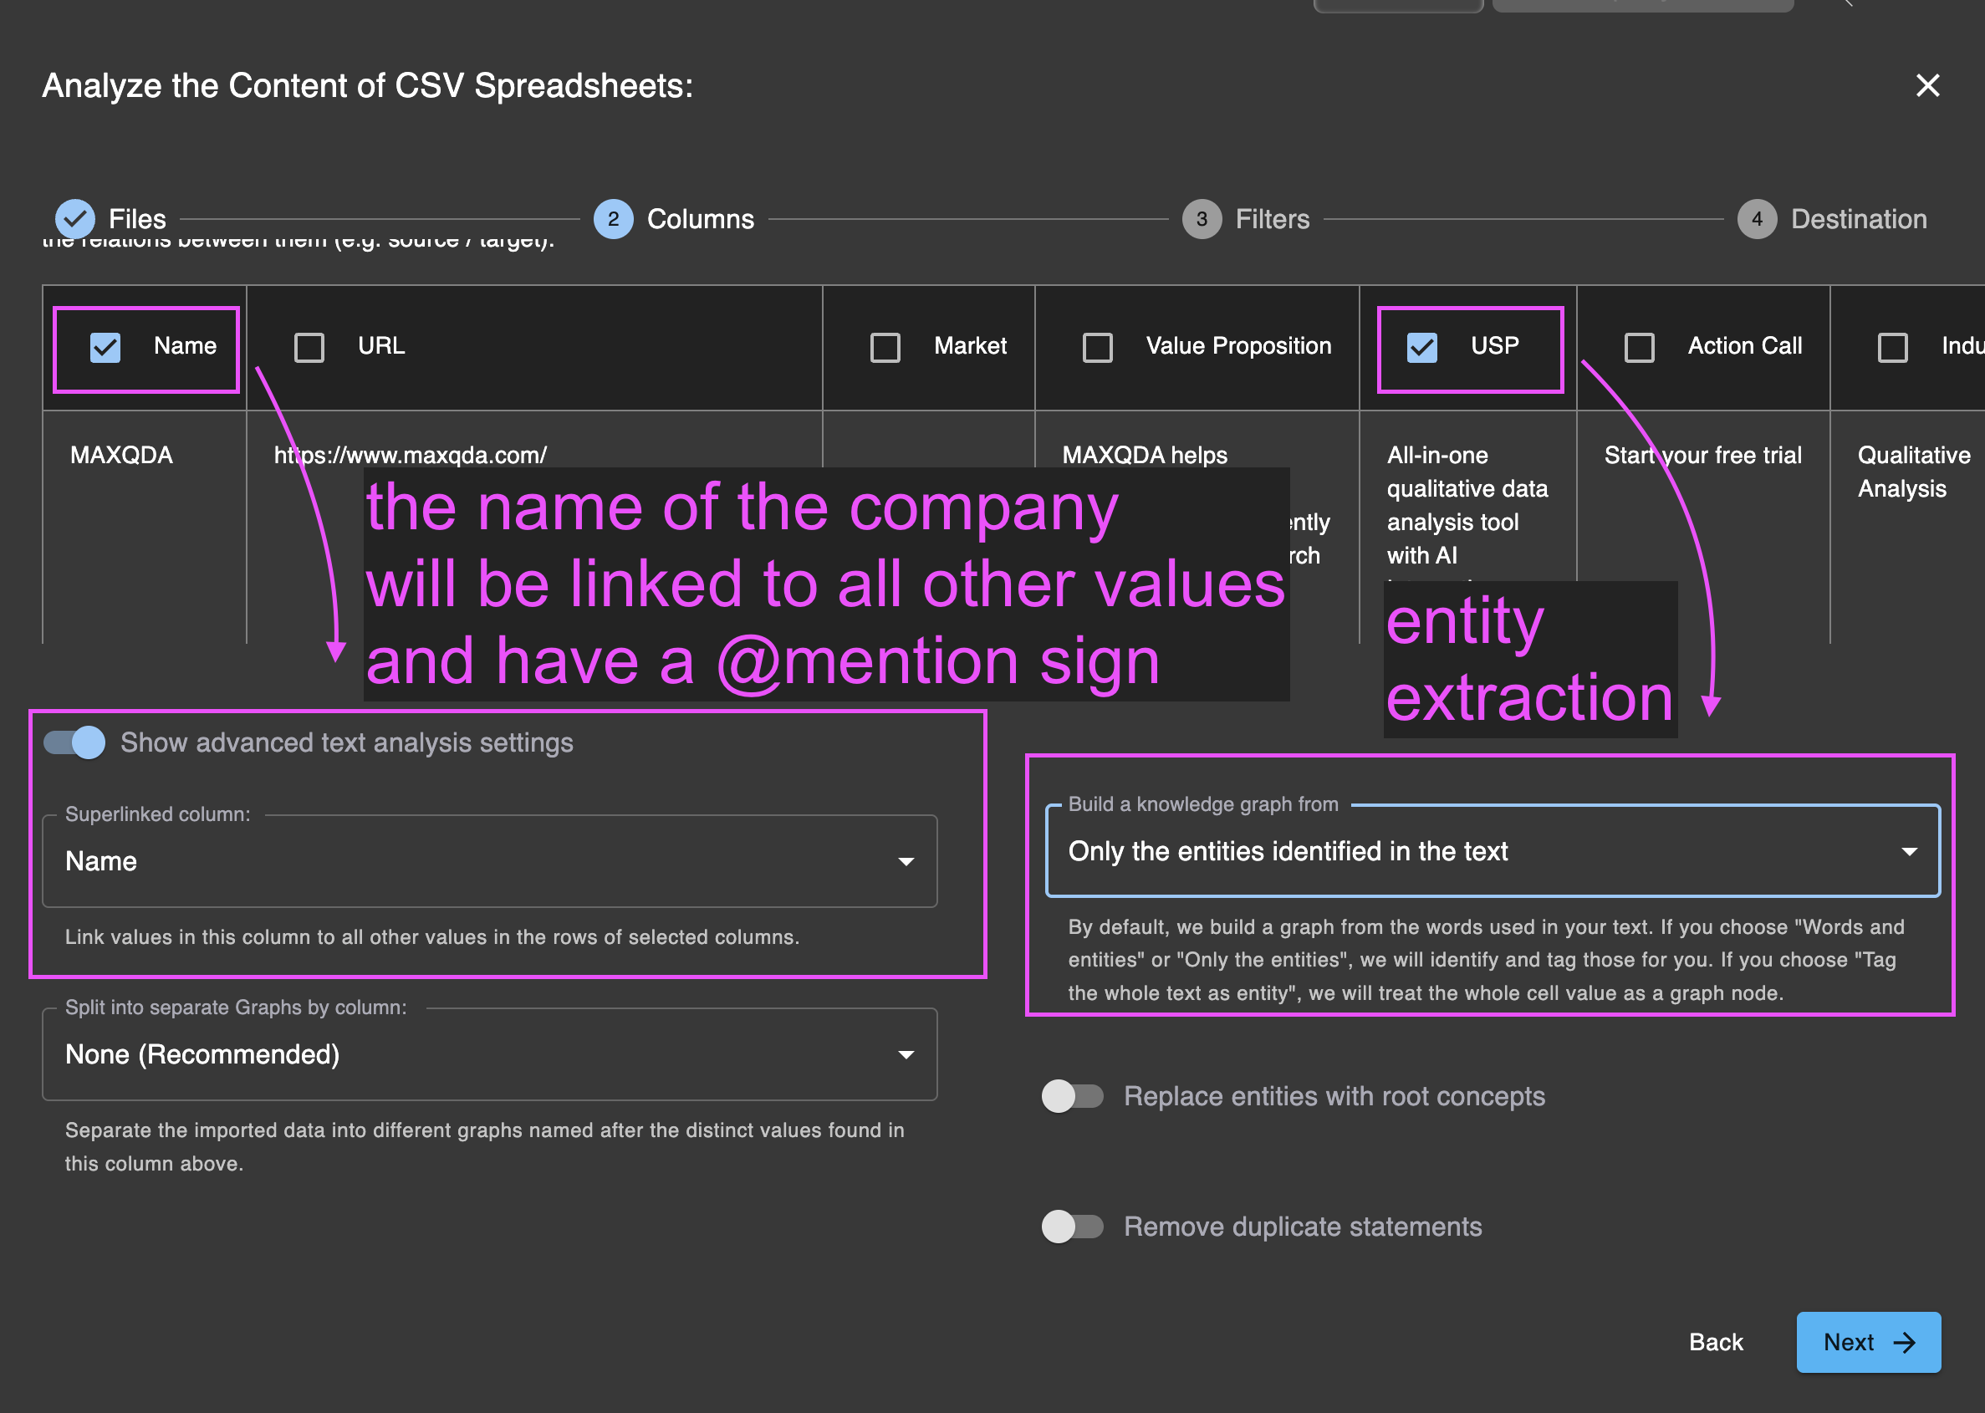This screenshot has height=1413, width=1985.
Task: Click the Next button
Action: point(1869,1342)
